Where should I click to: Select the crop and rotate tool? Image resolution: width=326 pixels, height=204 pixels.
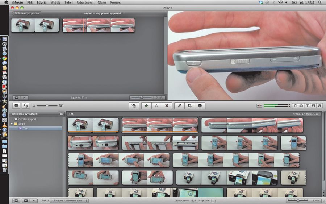tap(189, 106)
